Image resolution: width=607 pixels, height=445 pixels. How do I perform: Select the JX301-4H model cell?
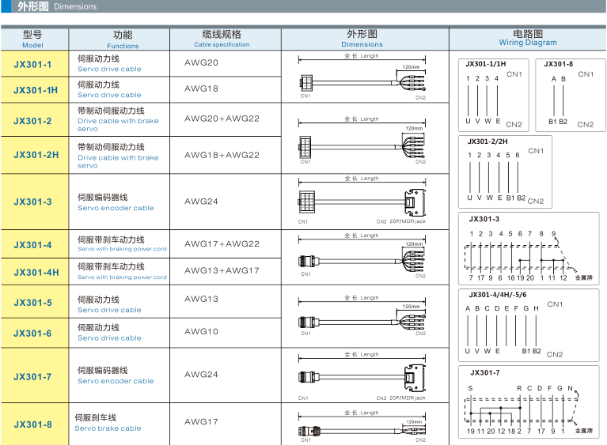(x=35, y=272)
